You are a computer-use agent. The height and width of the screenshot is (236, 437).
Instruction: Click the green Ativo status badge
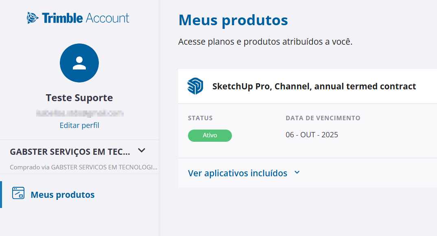[x=210, y=135]
